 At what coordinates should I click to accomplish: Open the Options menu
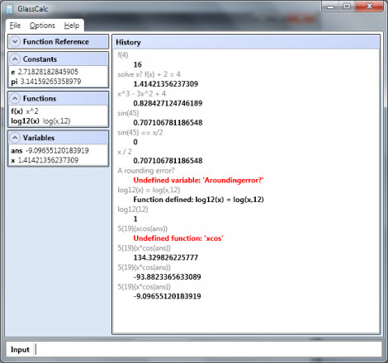pyautogui.click(x=42, y=26)
